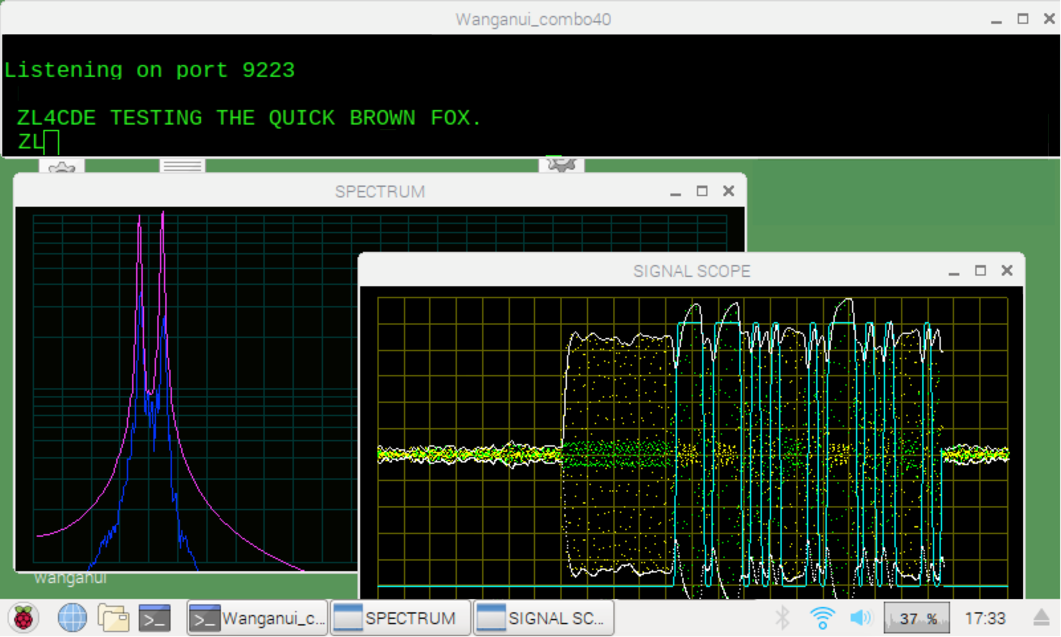Click the 37 % CPU usage monitor
Image resolution: width=1061 pixels, height=637 pixels.
pyautogui.click(x=917, y=618)
